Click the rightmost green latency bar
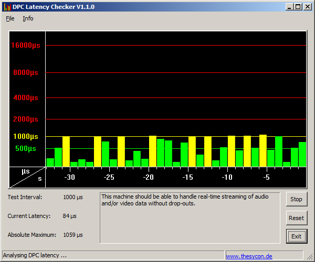 click(x=302, y=154)
